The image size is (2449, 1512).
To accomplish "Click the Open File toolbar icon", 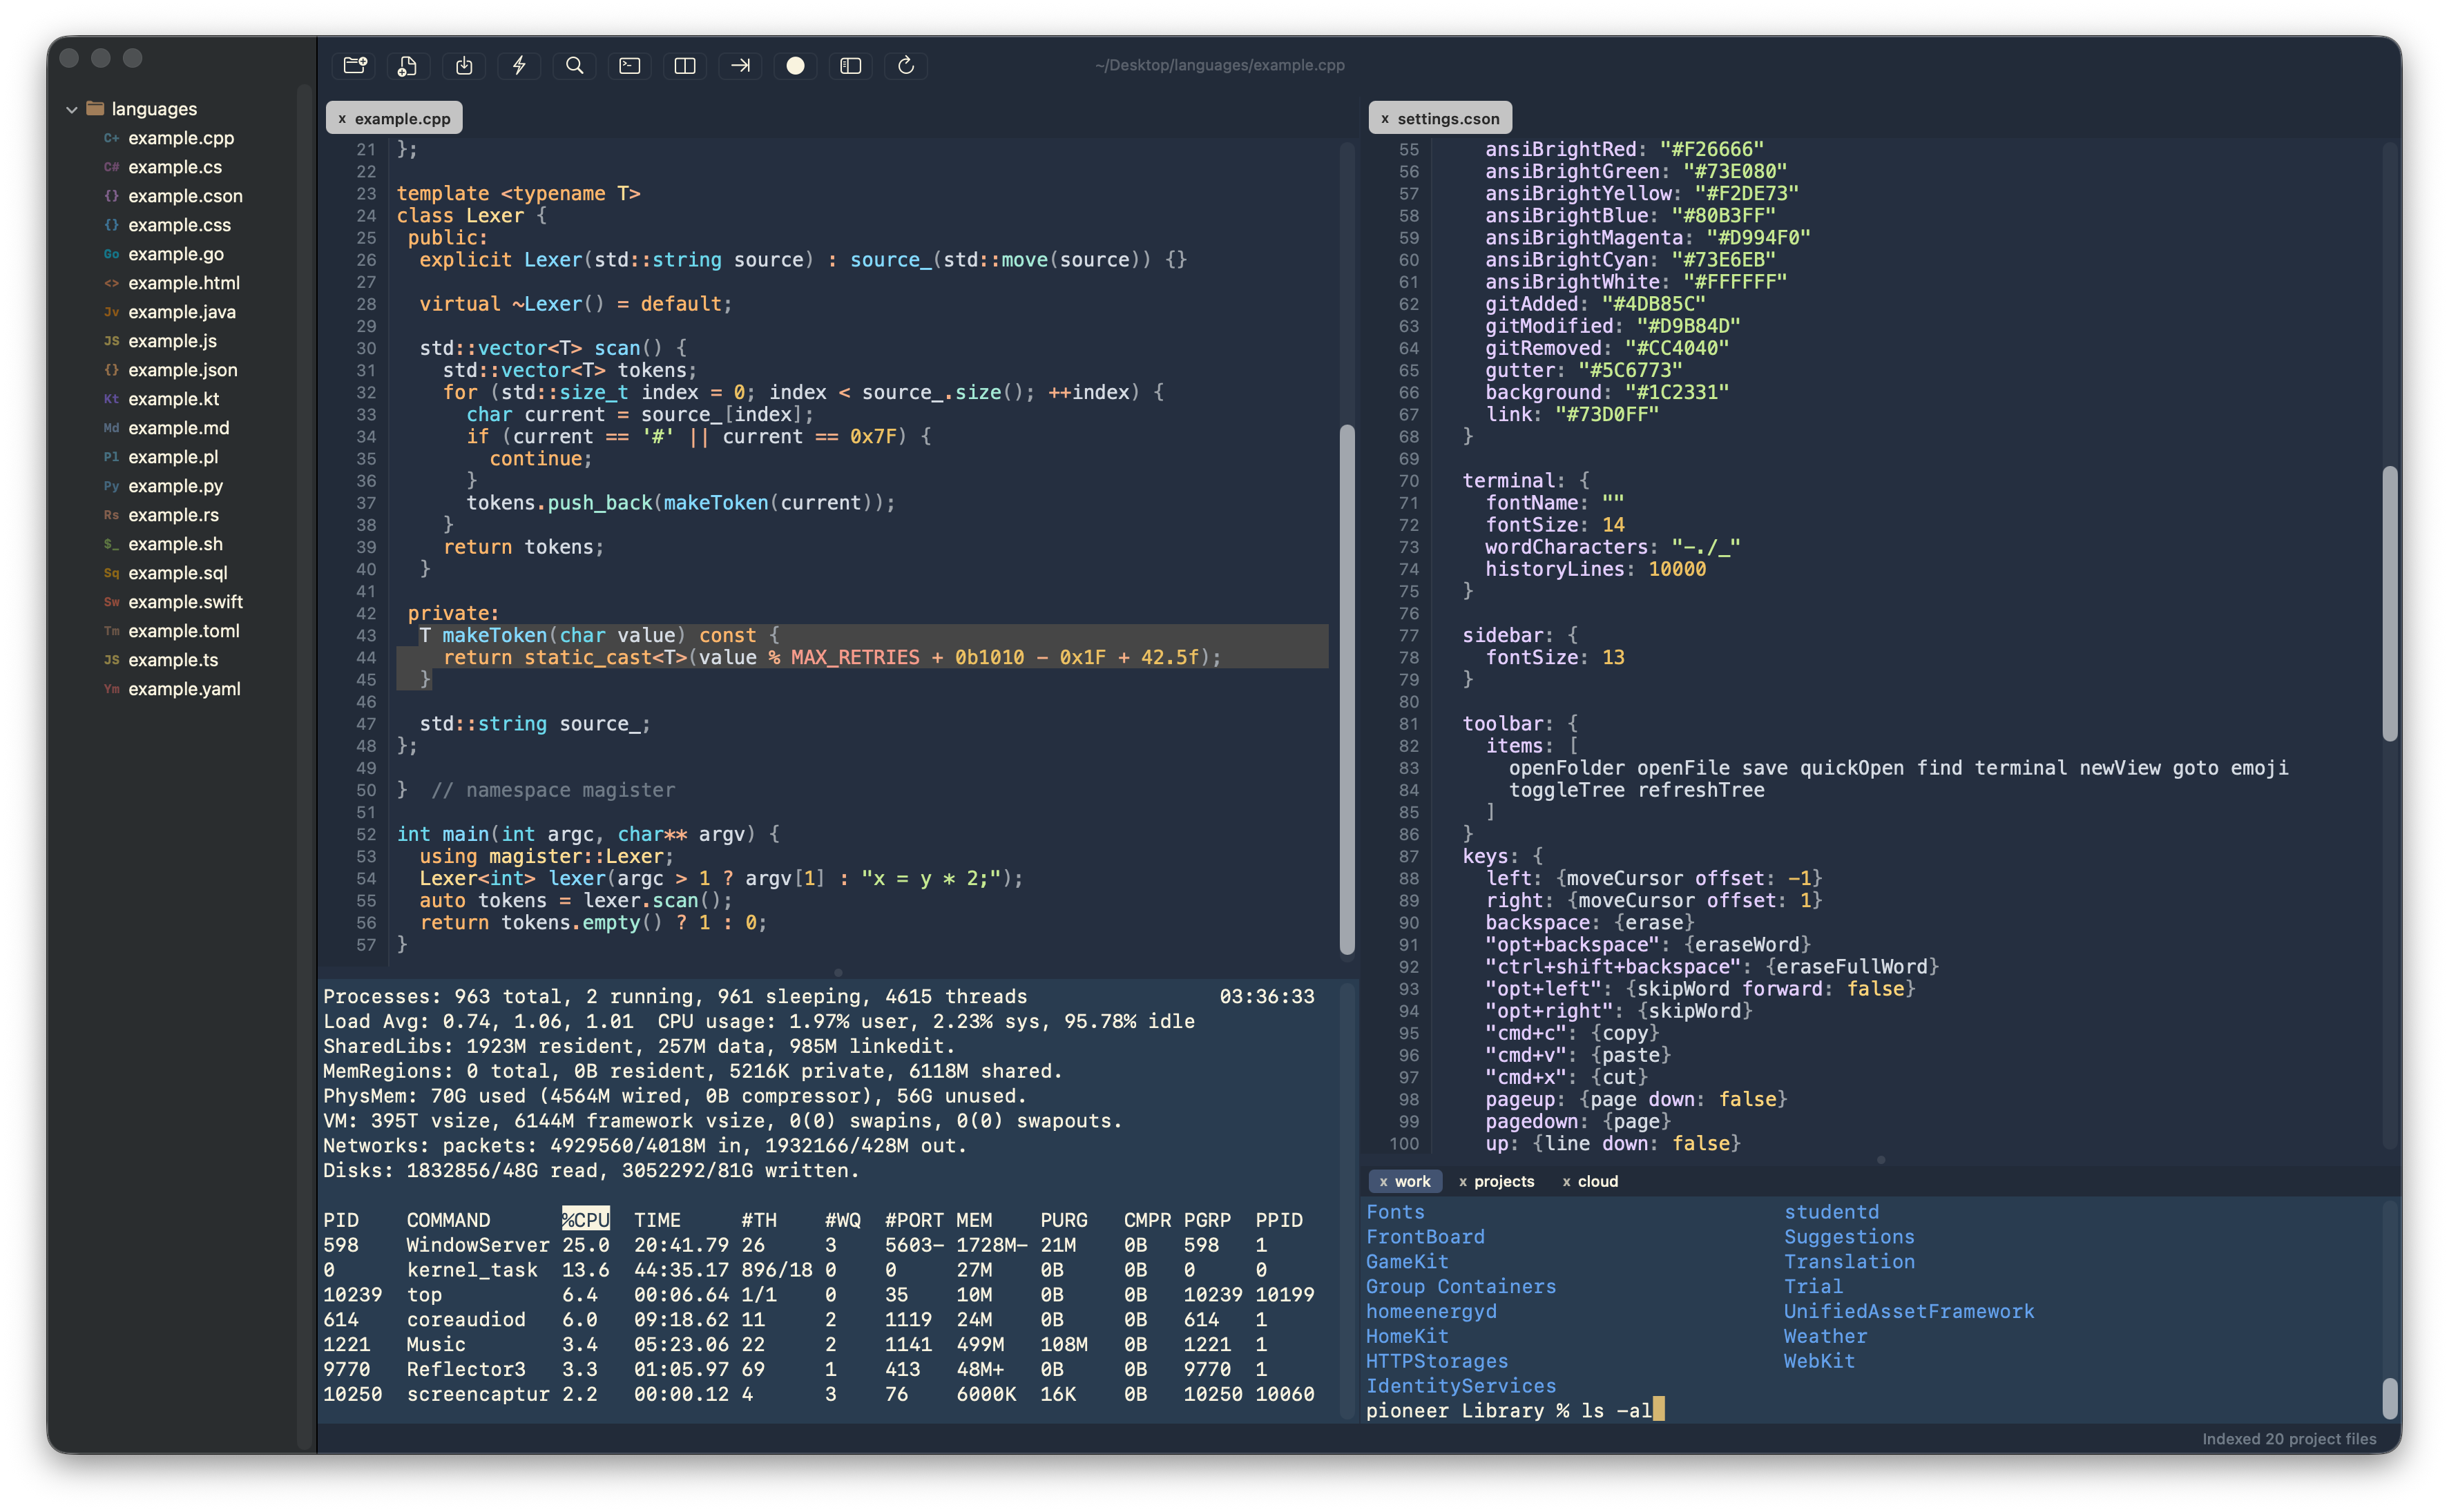I will pyautogui.click(x=408, y=65).
